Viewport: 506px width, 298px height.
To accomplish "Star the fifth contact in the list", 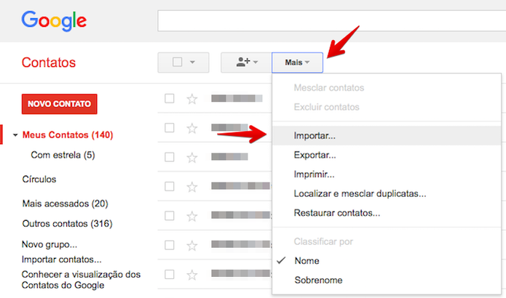I will coord(192,216).
